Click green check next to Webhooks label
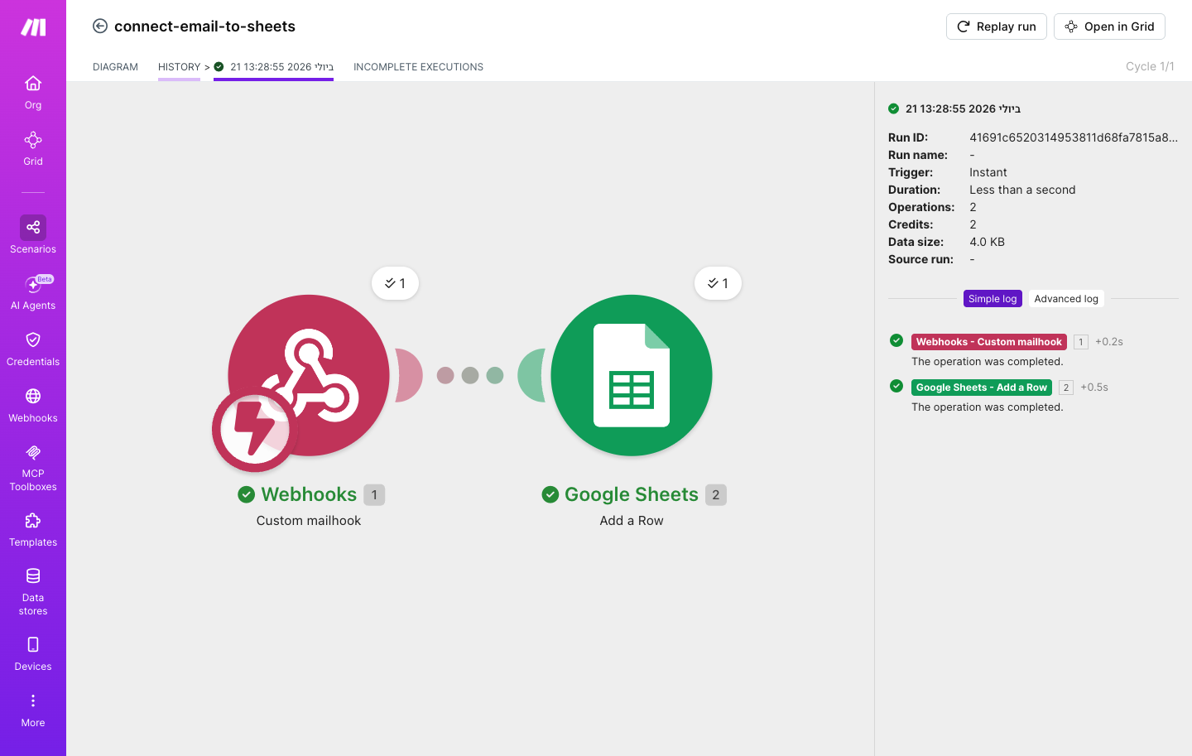1192x756 pixels. pos(246,494)
